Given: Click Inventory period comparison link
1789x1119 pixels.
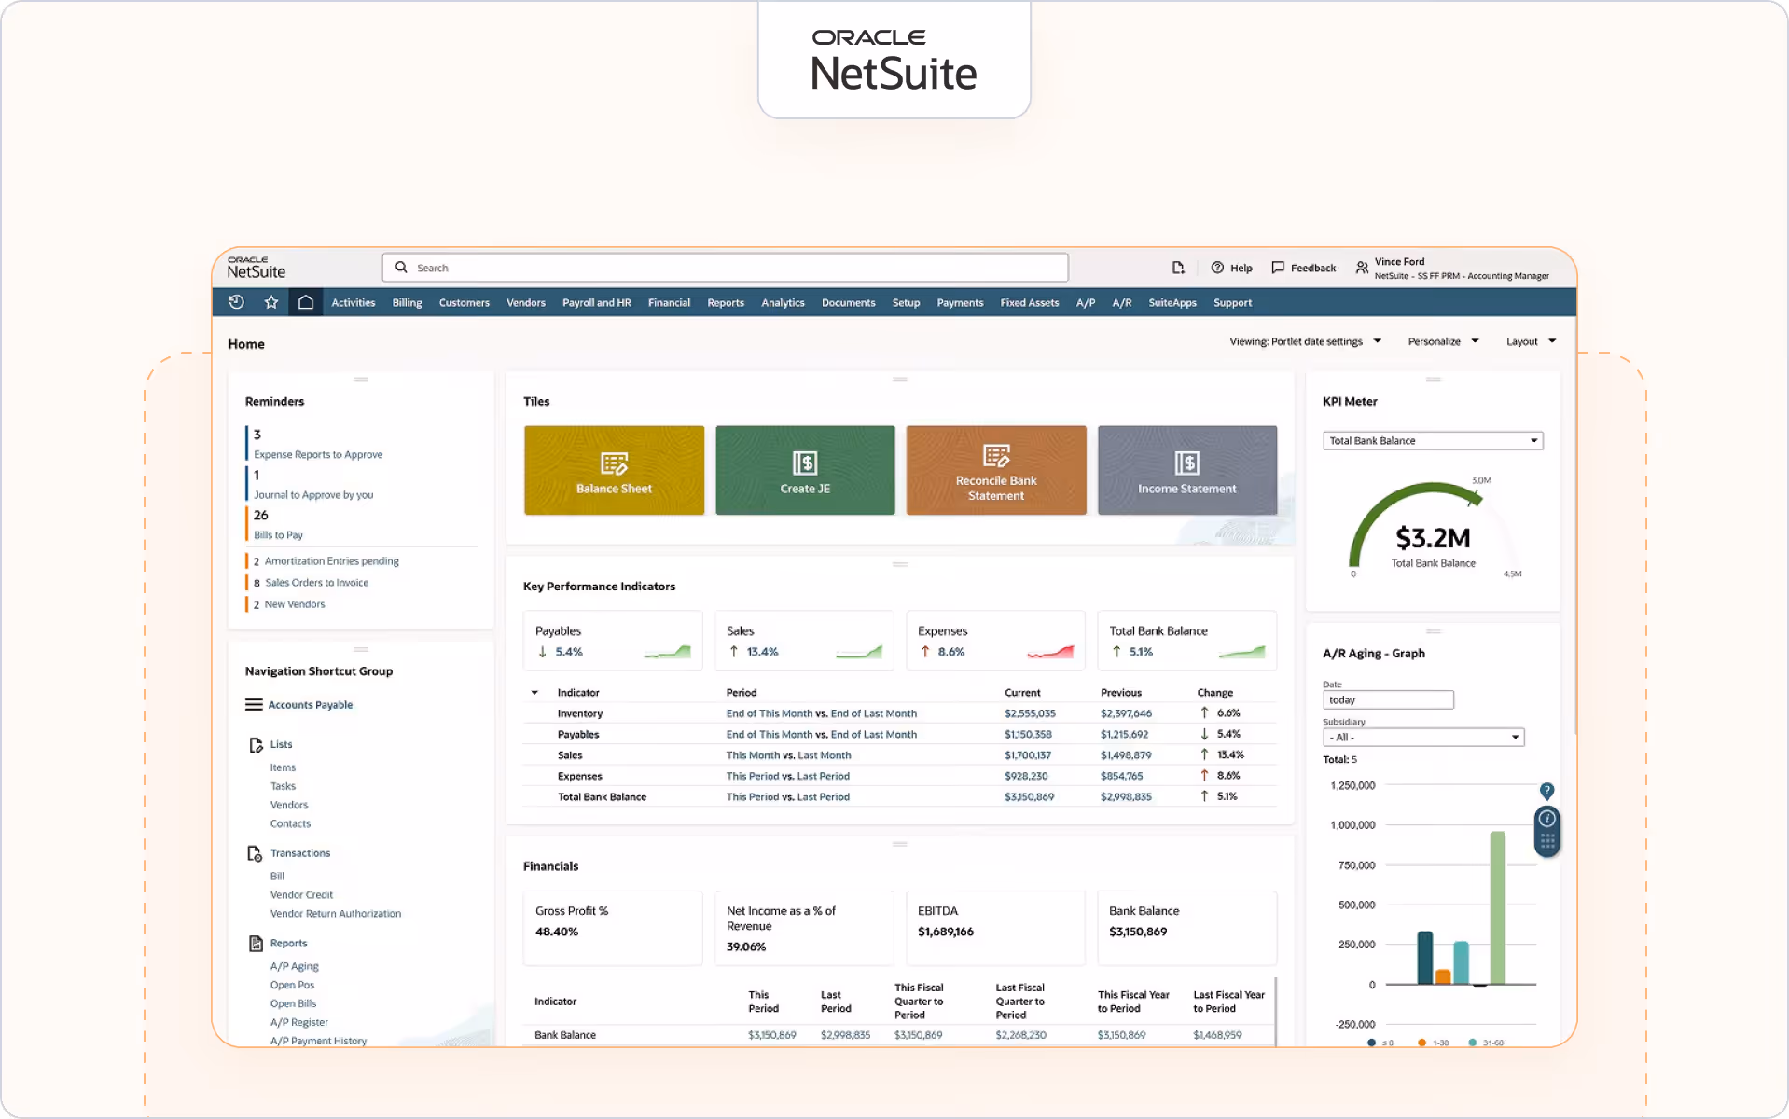Looking at the screenshot, I should [822, 713].
